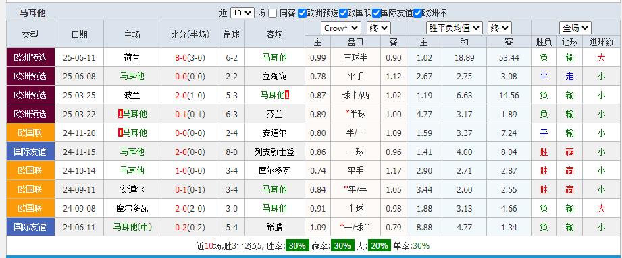Open home team 摩尔多瓦 on 24-09-08 row
The width and height of the screenshot is (622, 258).
point(132,208)
